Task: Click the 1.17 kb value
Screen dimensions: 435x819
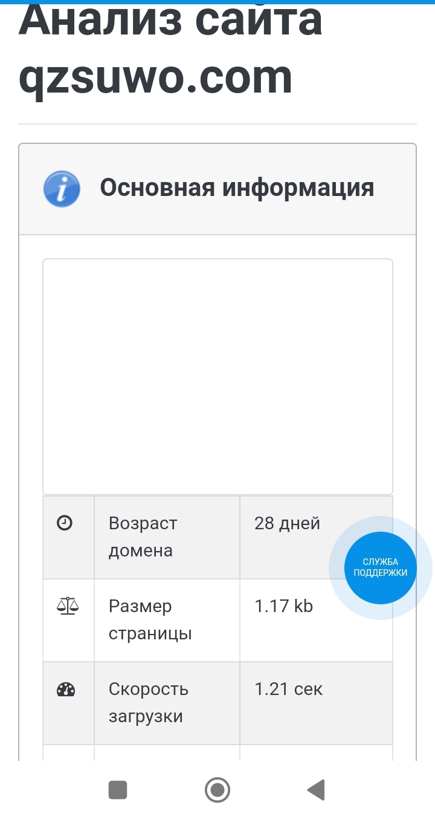Action: point(283,606)
